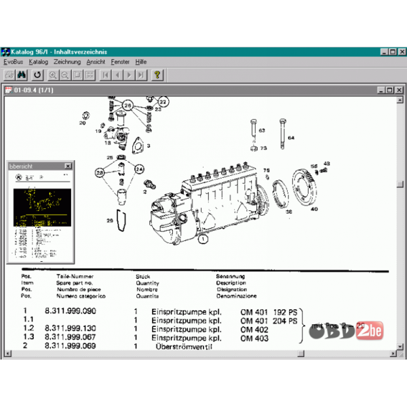Click the circled callout number 26
This screenshot has width=407, height=407.
pyautogui.click(x=128, y=106)
